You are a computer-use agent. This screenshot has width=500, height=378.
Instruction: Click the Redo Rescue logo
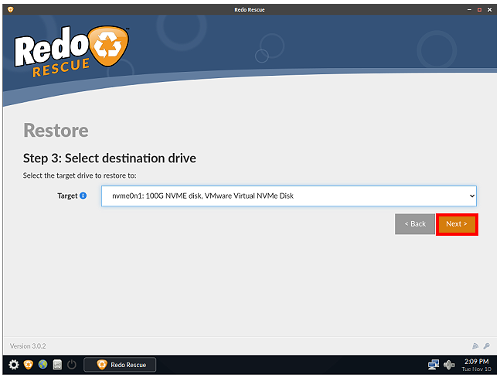point(72,51)
